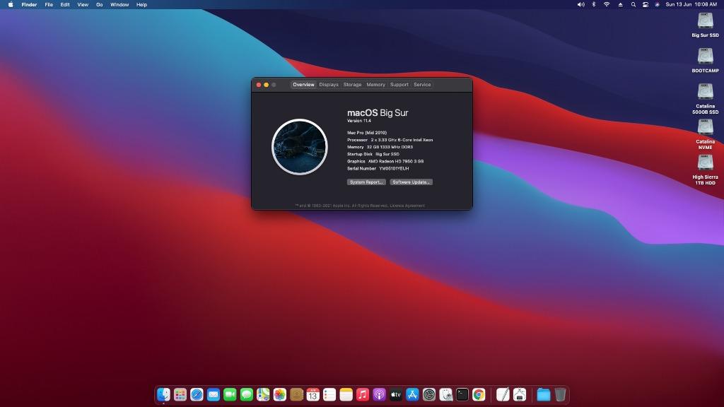Open Contacts in the dock

[296, 394]
